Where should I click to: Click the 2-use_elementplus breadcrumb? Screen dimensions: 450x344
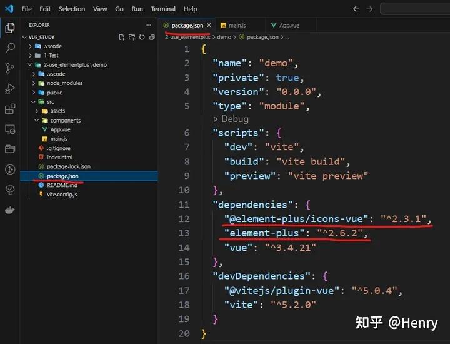(x=187, y=37)
